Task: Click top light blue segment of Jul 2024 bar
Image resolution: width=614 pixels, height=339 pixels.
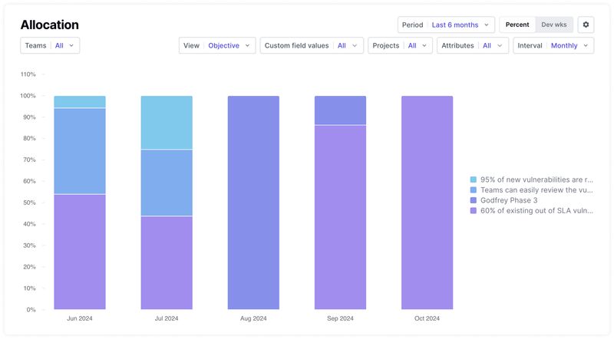Action: click(x=167, y=123)
